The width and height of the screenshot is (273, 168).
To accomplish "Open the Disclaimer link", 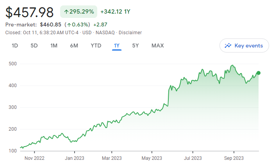I will [x=130, y=33].
